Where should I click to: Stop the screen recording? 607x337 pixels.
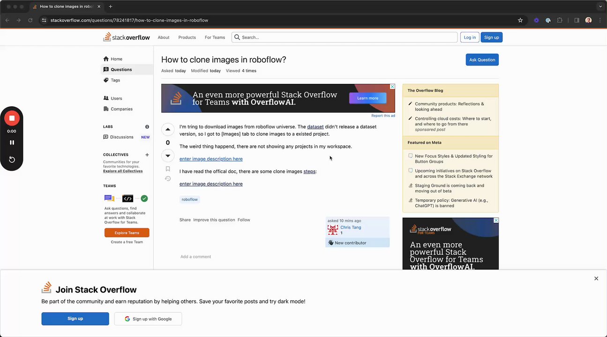(x=12, y=118)
